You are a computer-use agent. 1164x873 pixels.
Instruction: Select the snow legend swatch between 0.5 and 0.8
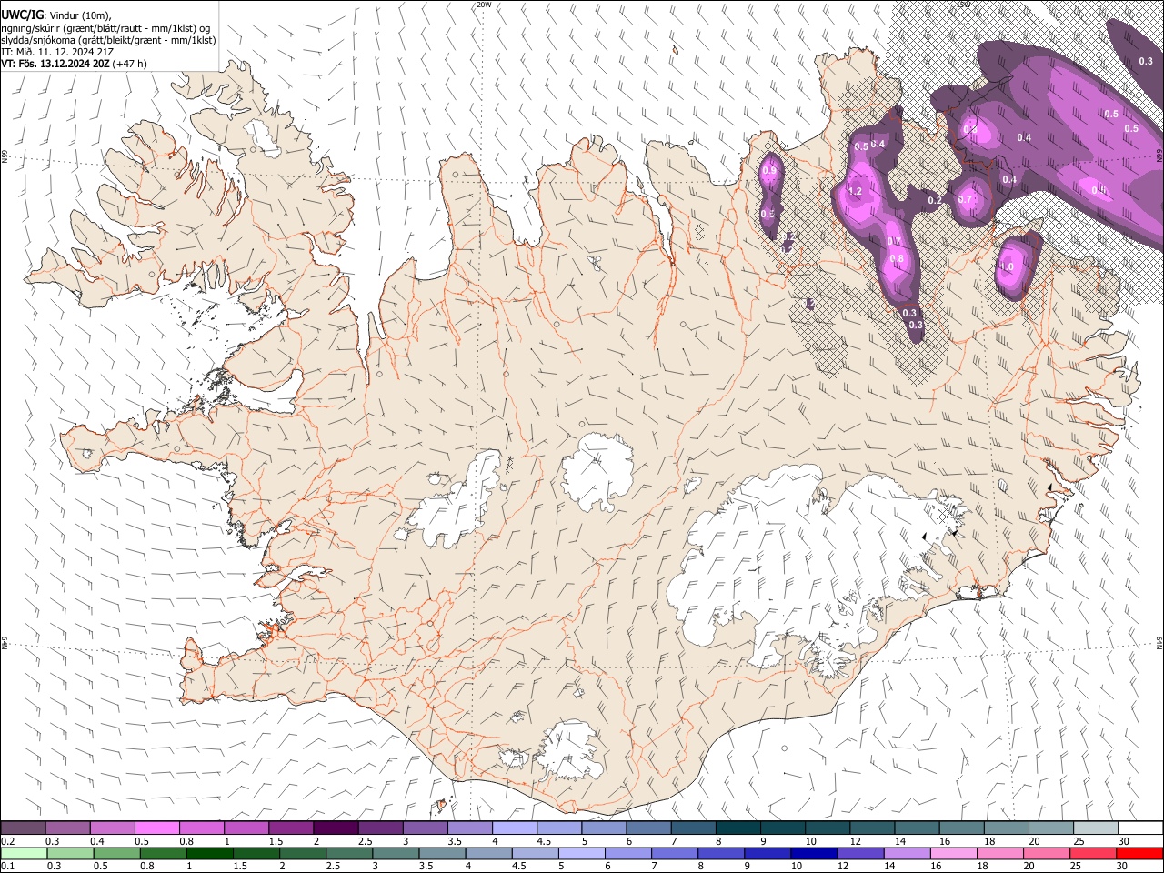coord(157,828)
